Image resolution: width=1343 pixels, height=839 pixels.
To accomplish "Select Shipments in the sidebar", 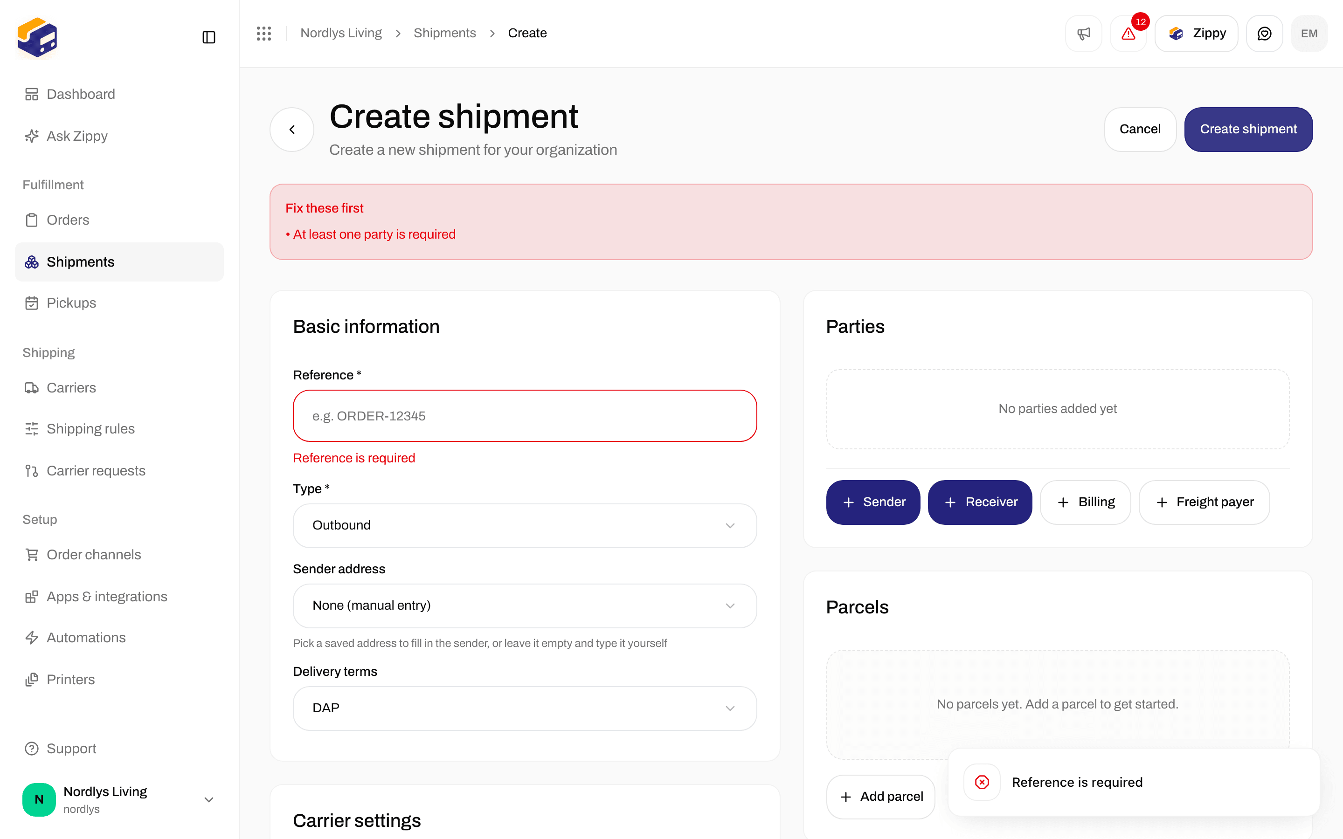I will (x=119, y=262).
